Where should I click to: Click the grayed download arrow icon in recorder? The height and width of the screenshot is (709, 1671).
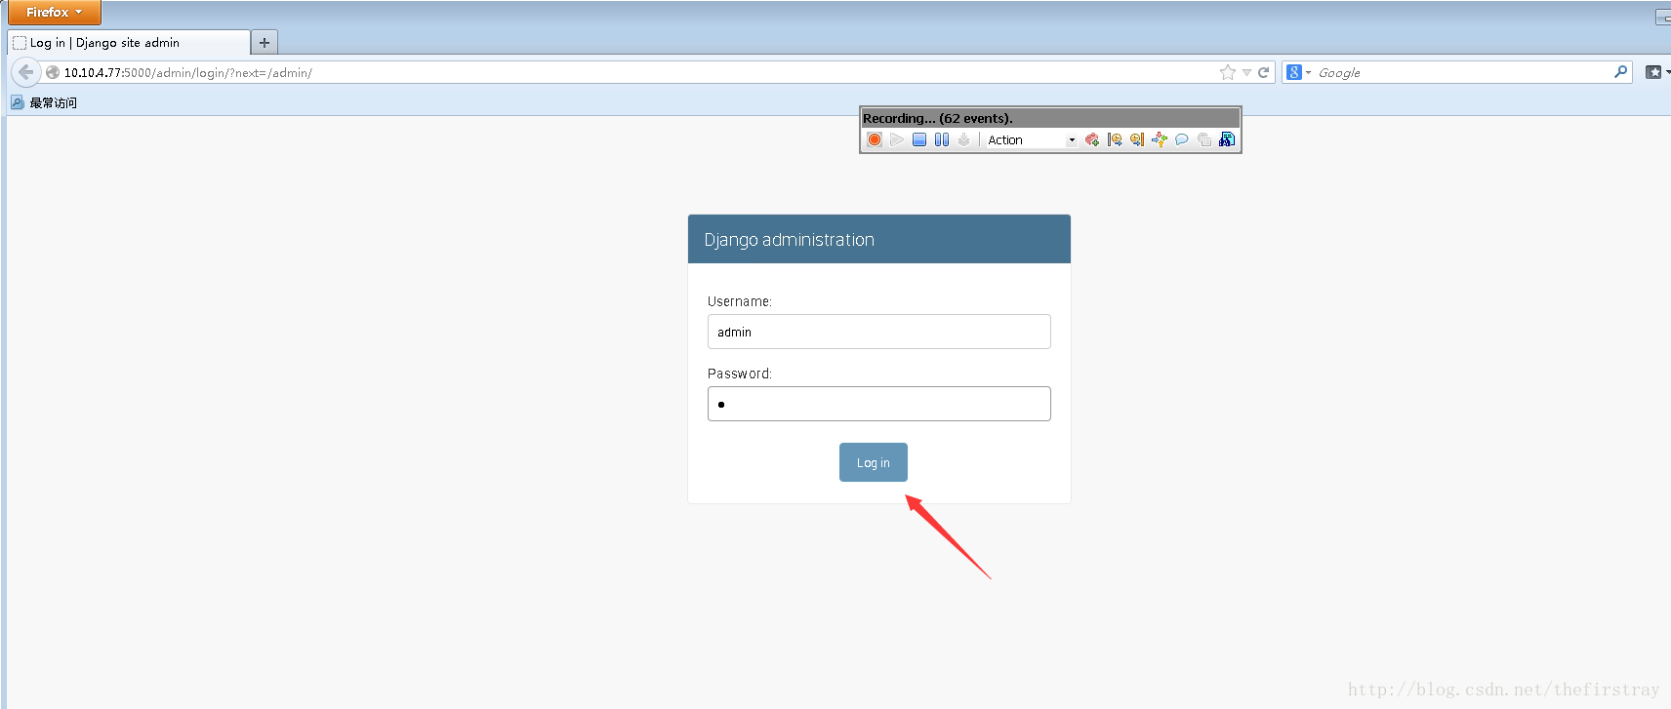[964, 139]
